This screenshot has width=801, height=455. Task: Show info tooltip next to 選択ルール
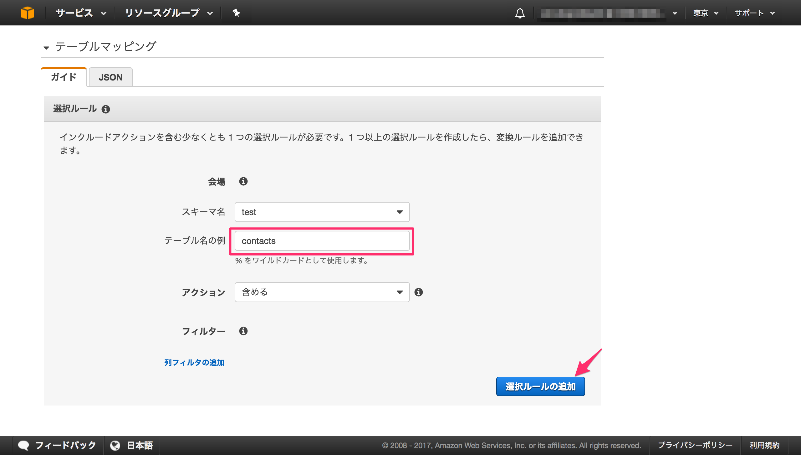tap(106, 109)
